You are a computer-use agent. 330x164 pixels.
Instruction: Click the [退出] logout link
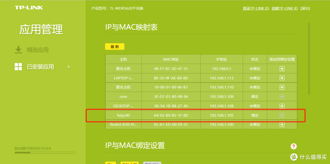pyautogui.click(x=305, y=9)
